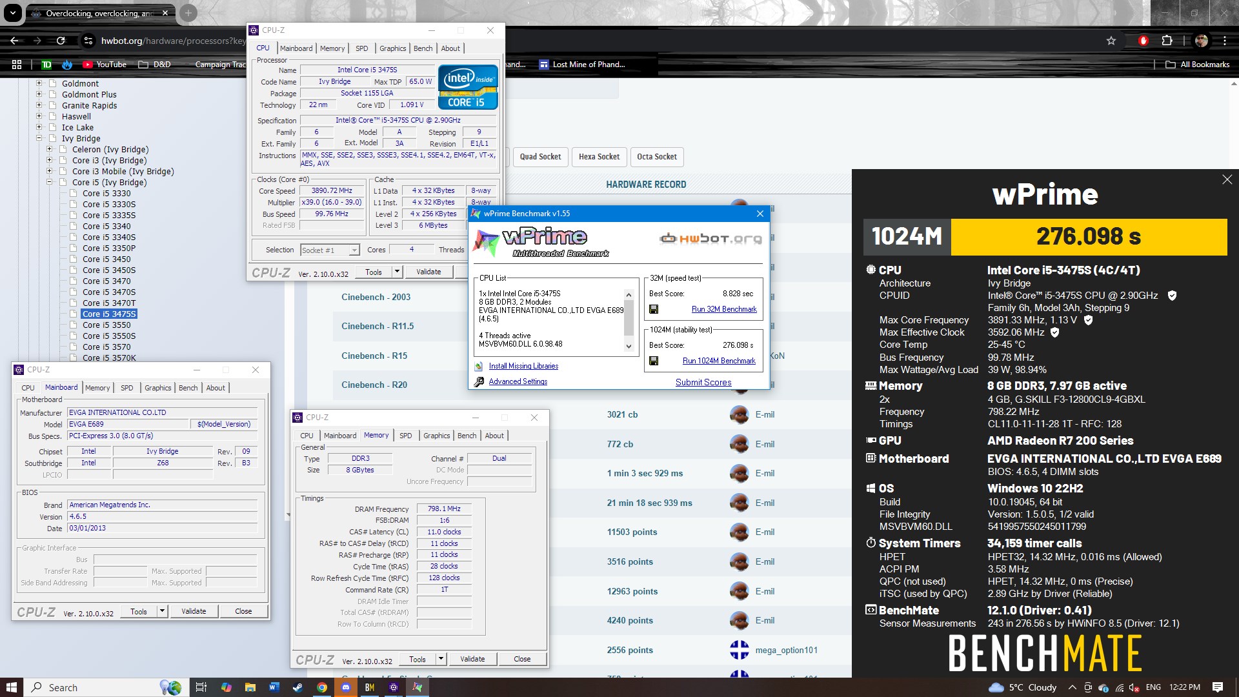Expand the Haswell tree node
Image resolution: width=1239 pixels, height=697 pixels.
click(39, 116)
